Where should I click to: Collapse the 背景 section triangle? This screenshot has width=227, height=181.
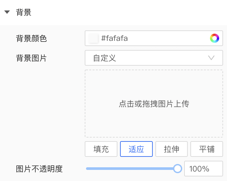tap(7, 12)
